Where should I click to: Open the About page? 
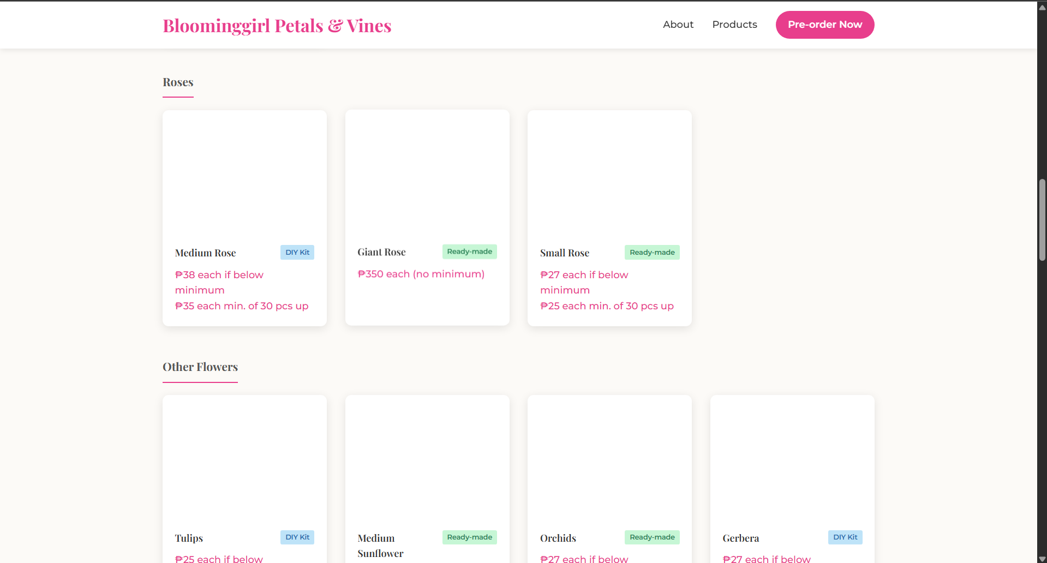(x=678, y=25)
